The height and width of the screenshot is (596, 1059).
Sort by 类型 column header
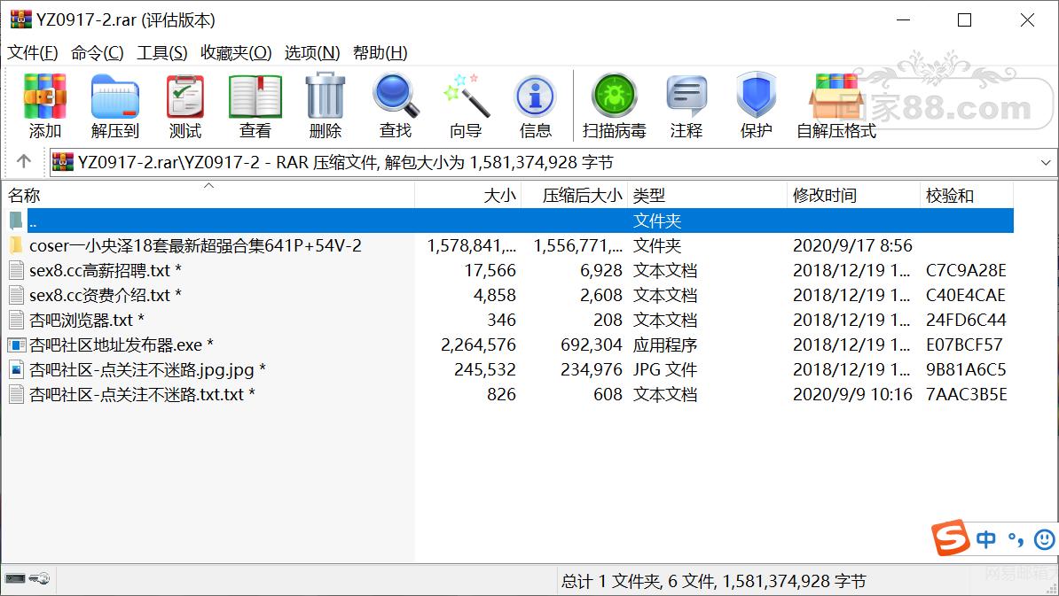coord(708,196)
